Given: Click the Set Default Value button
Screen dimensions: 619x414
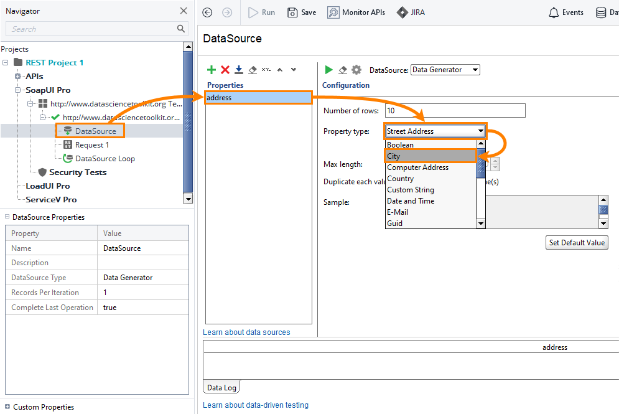Looking at the screenshot, I should 577,243.
